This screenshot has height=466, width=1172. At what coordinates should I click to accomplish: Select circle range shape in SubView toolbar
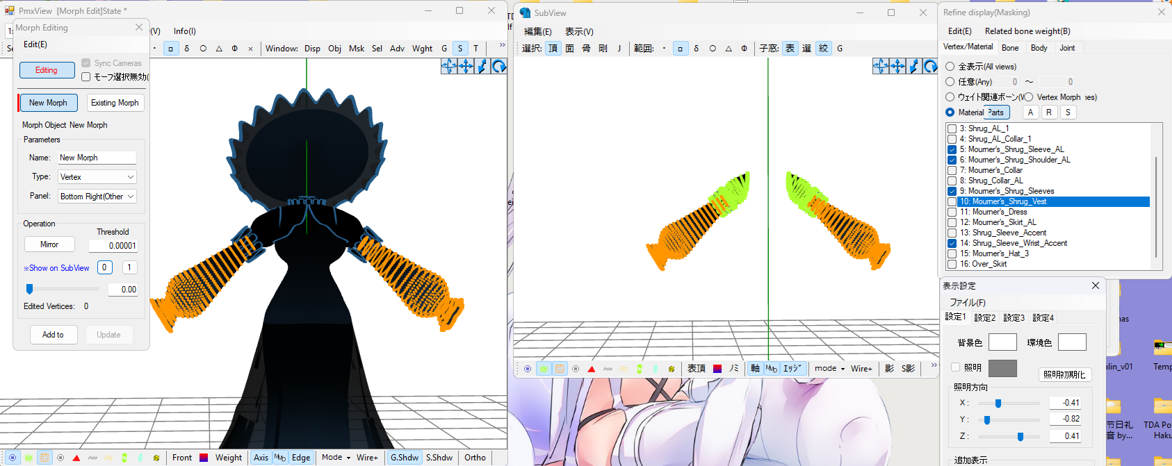[713, 49]
